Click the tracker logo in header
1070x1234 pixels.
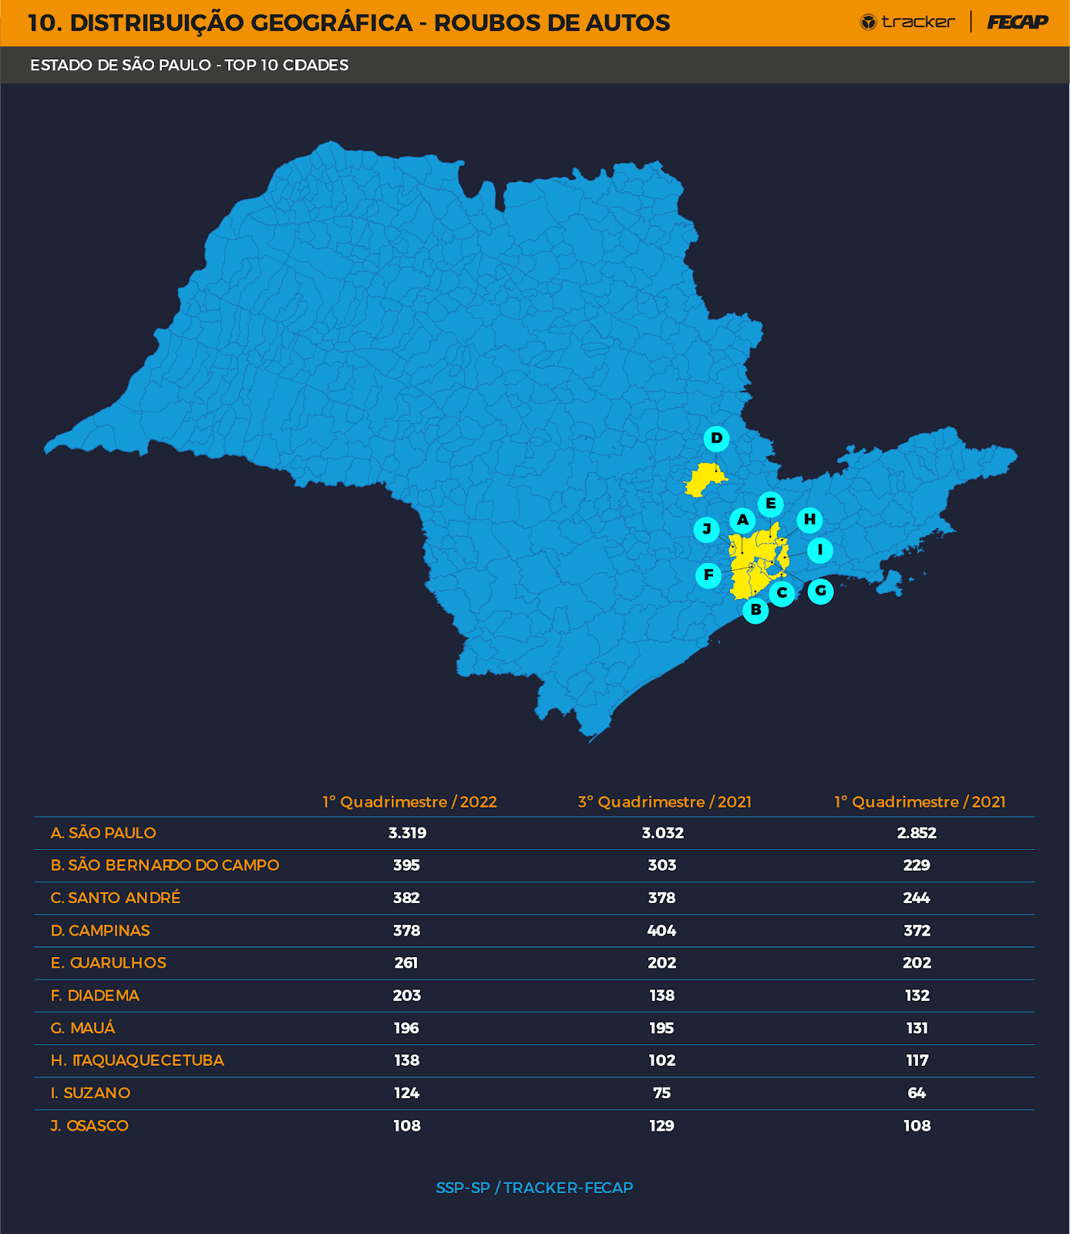point(907,22)
